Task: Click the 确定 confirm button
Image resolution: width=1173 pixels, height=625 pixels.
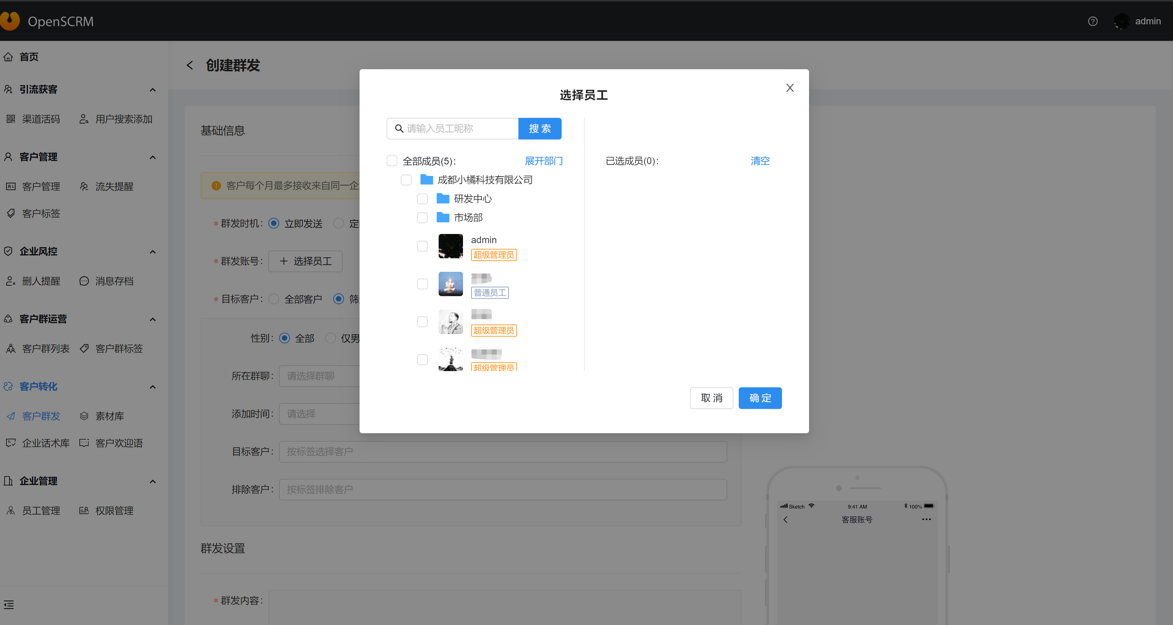Action: point(760,398)
